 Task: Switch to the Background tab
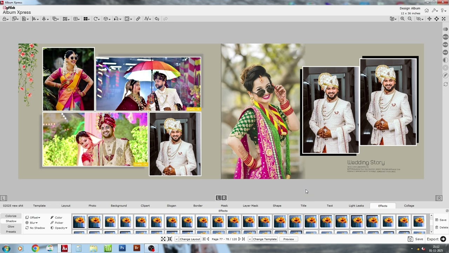click(x=119, y=206)
